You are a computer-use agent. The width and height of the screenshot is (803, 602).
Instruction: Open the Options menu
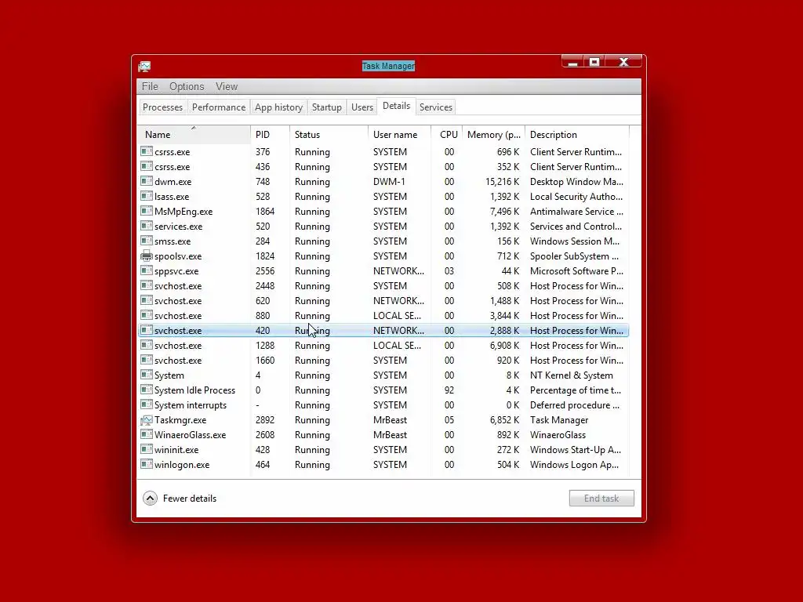(187, 86)
